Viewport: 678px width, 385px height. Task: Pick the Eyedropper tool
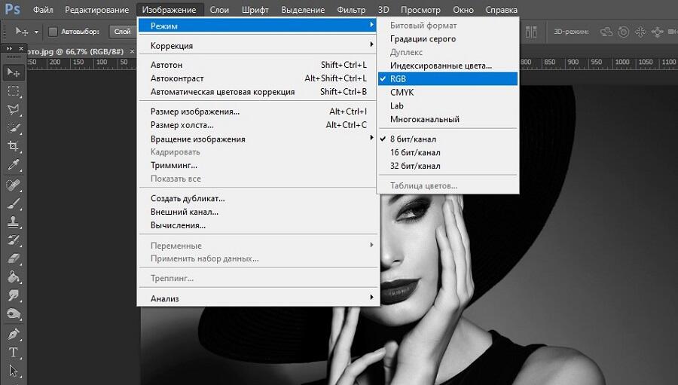14,165
